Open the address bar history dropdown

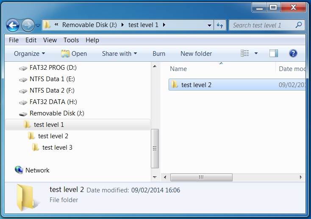(x=209, y=25)
